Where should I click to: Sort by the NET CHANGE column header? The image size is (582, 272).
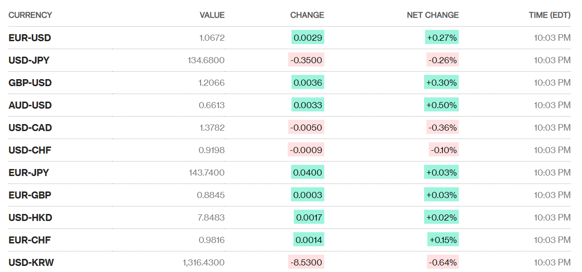tap(433, 15)
